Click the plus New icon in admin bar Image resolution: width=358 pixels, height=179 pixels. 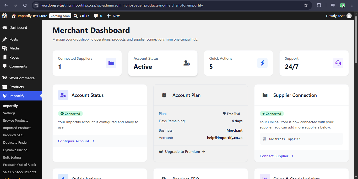tap(109, 16)
